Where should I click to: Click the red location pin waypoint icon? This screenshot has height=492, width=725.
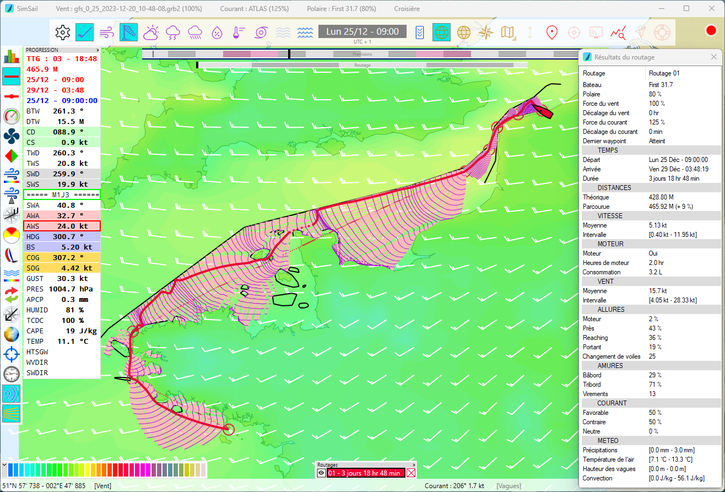551,32
